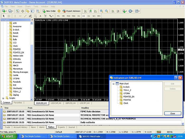Image resolution: width=185 pixels, height=139 pixels.
Task: Zoom out on the chart
Action: click(x=107, y=11)
